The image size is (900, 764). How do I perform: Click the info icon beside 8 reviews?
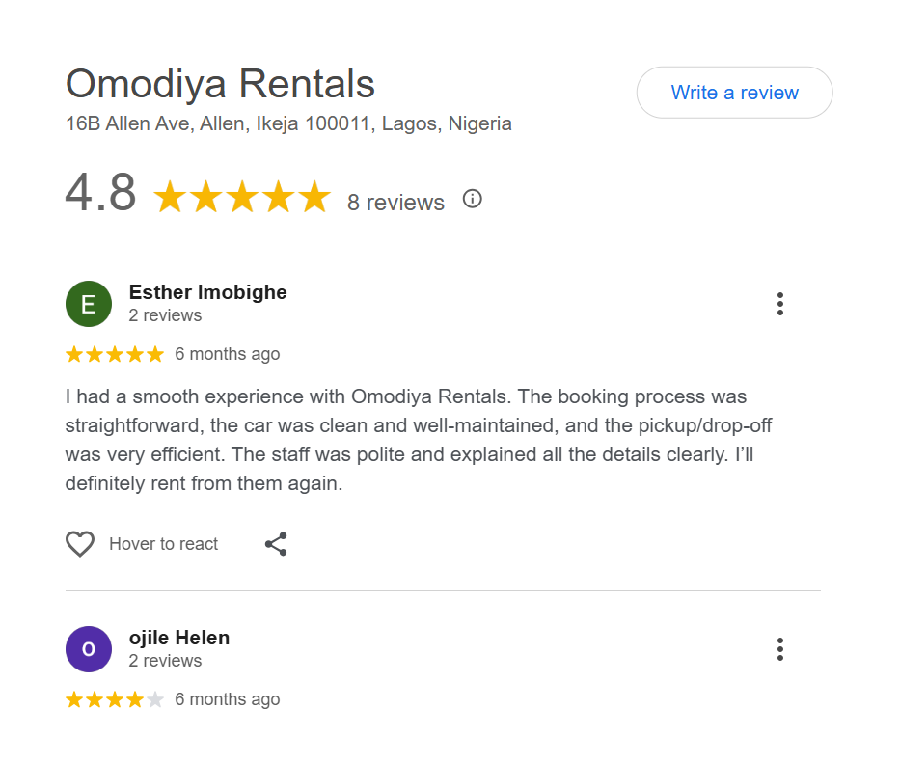pos(472,199)
